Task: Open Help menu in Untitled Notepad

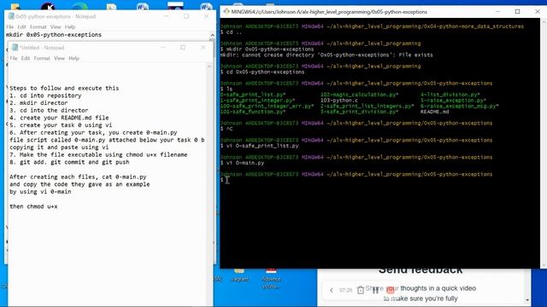Action: coord(74,58)
